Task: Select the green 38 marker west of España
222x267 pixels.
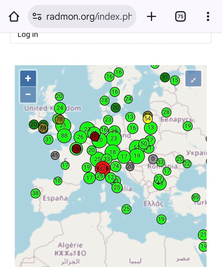Action: [35, 193]
